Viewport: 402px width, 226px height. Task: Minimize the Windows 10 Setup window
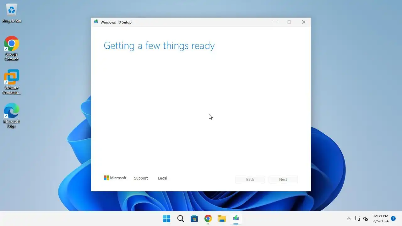pos(275,22)
